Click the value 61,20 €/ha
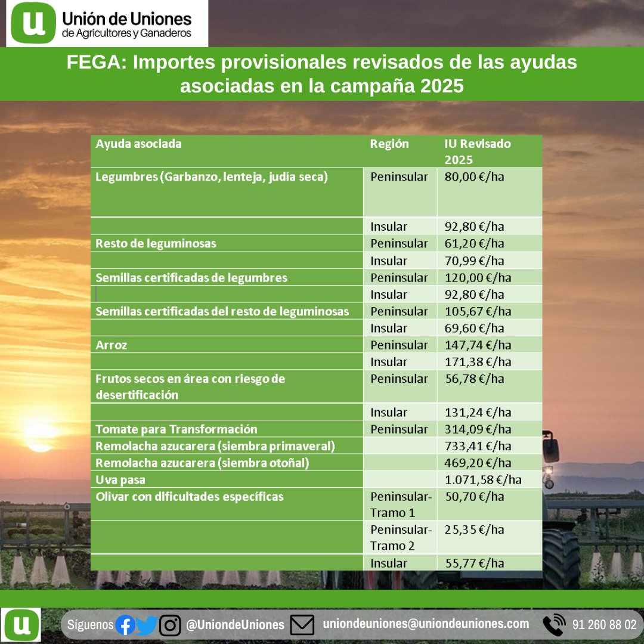The height and width of the screenshot is (644, 644). tap(475, 243)
